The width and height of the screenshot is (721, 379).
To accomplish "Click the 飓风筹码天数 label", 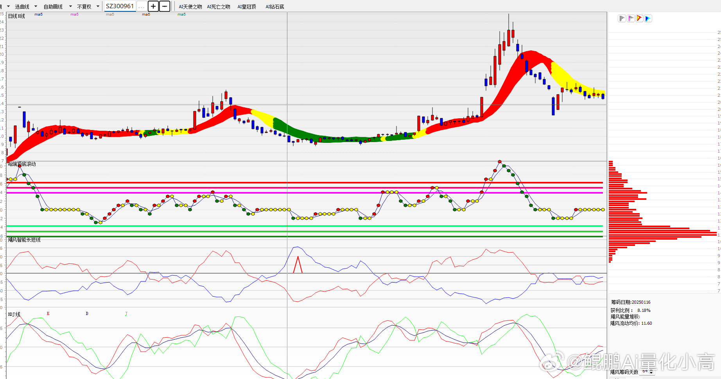I will [624, 372].
